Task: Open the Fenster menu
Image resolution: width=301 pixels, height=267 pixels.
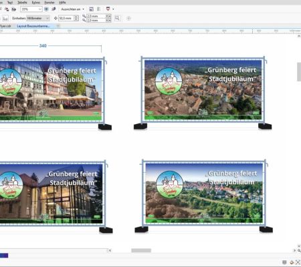Action: 49,2
